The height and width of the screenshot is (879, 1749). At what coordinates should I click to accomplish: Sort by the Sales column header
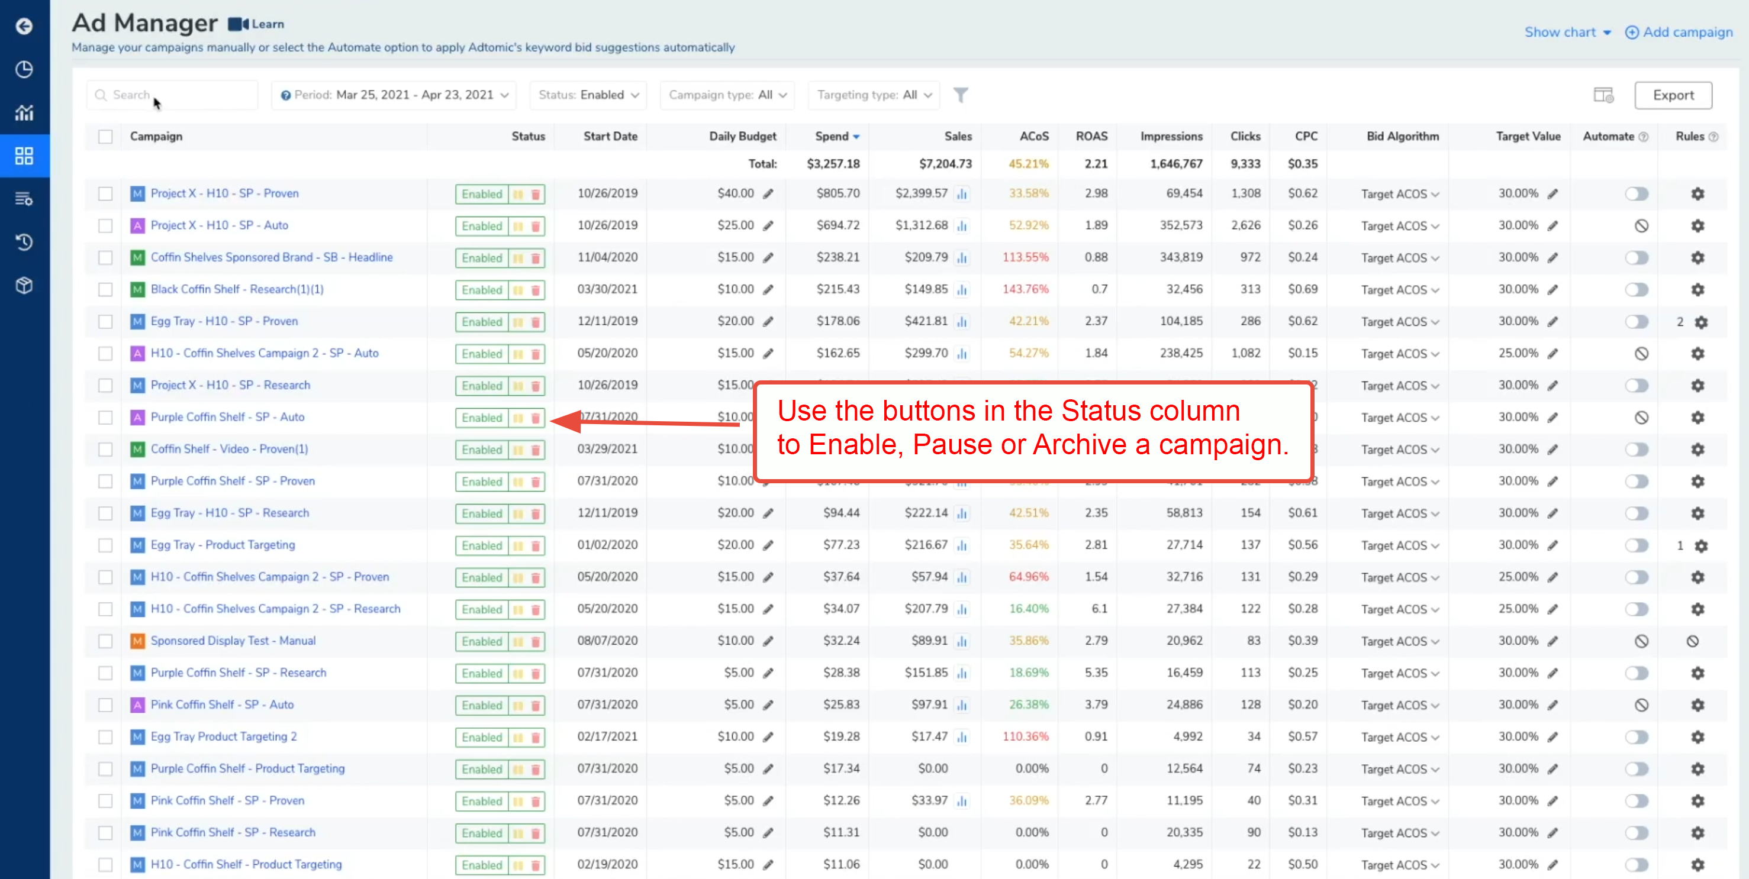click(x=958, y=137)
